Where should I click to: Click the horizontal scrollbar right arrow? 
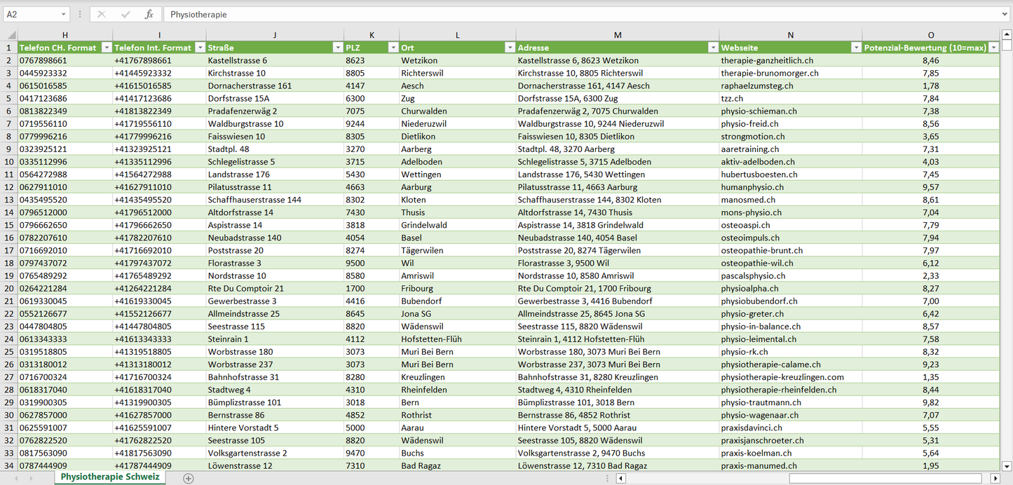point(995,478)
